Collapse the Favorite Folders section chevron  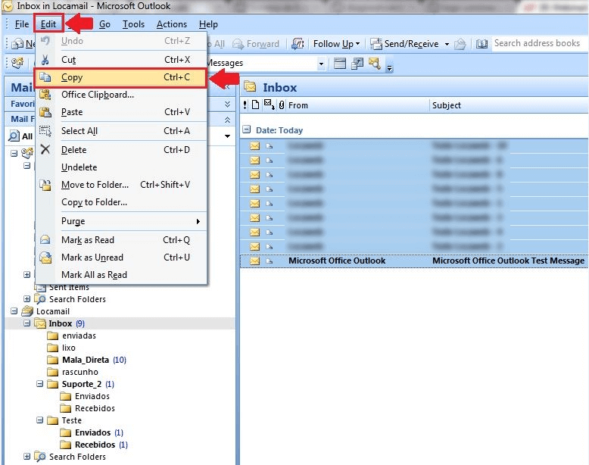227,104
